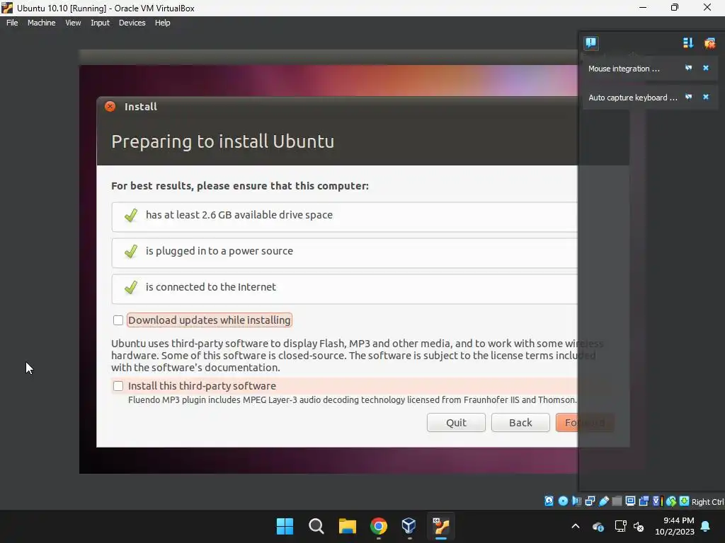
Task: Click the Auto capture keyboard notification text
Action: [632, 98]
